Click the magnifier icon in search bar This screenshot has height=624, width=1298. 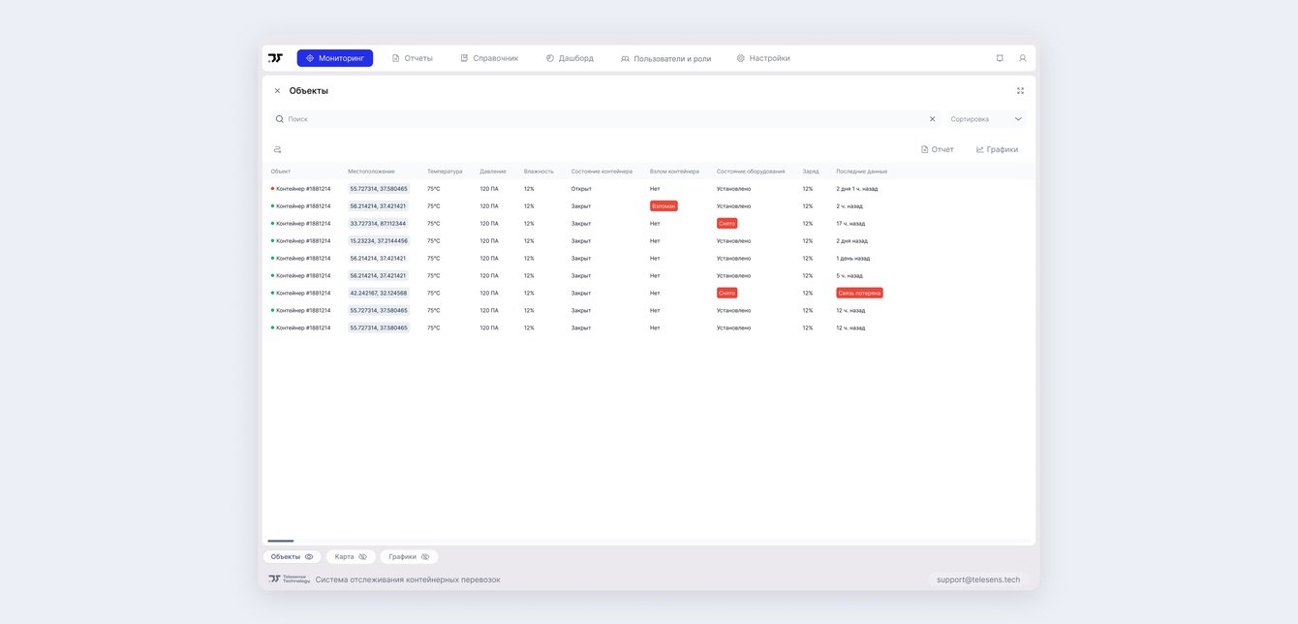280,119
